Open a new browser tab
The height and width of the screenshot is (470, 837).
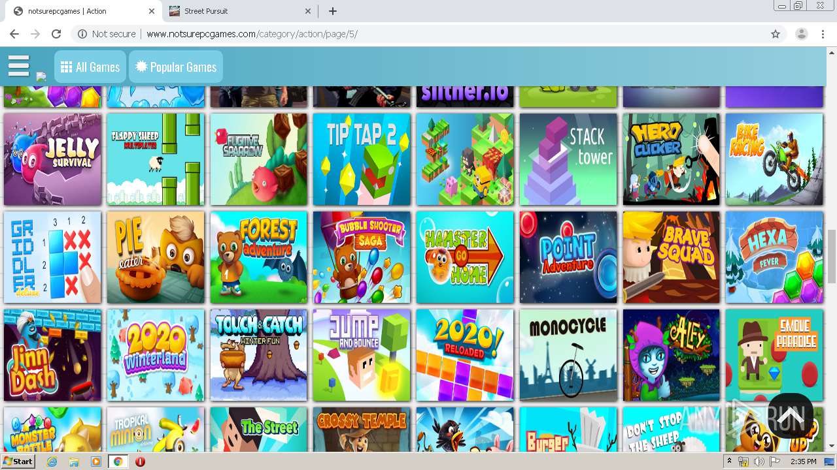pos(333,11)
